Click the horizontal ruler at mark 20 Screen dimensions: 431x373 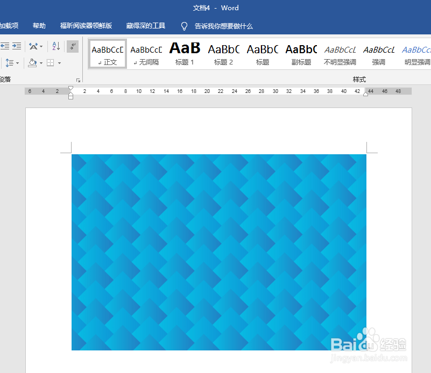[207, 91]
